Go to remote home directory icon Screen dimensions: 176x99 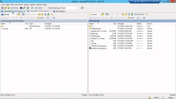pyautogui.click(x=129, y=14)
